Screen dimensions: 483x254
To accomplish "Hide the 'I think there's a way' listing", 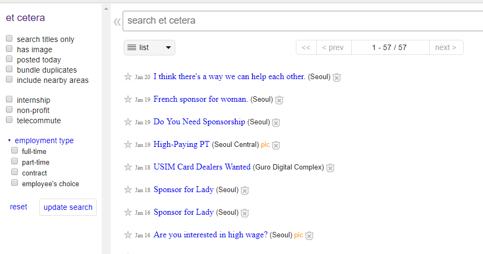I will (x=337, y=77).
